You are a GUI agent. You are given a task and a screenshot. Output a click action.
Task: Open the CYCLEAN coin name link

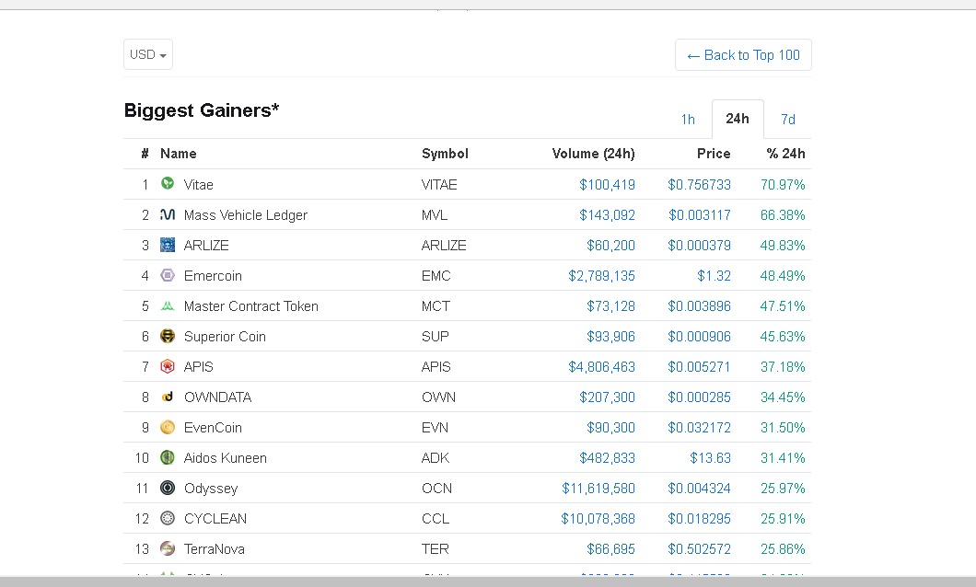click(215, 519)
